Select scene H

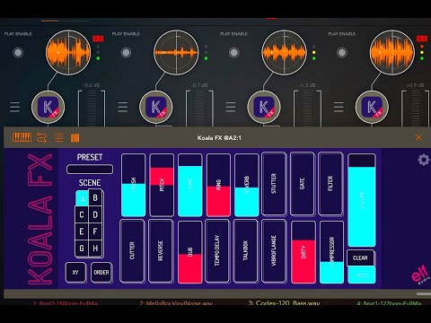tap(95, 248)
